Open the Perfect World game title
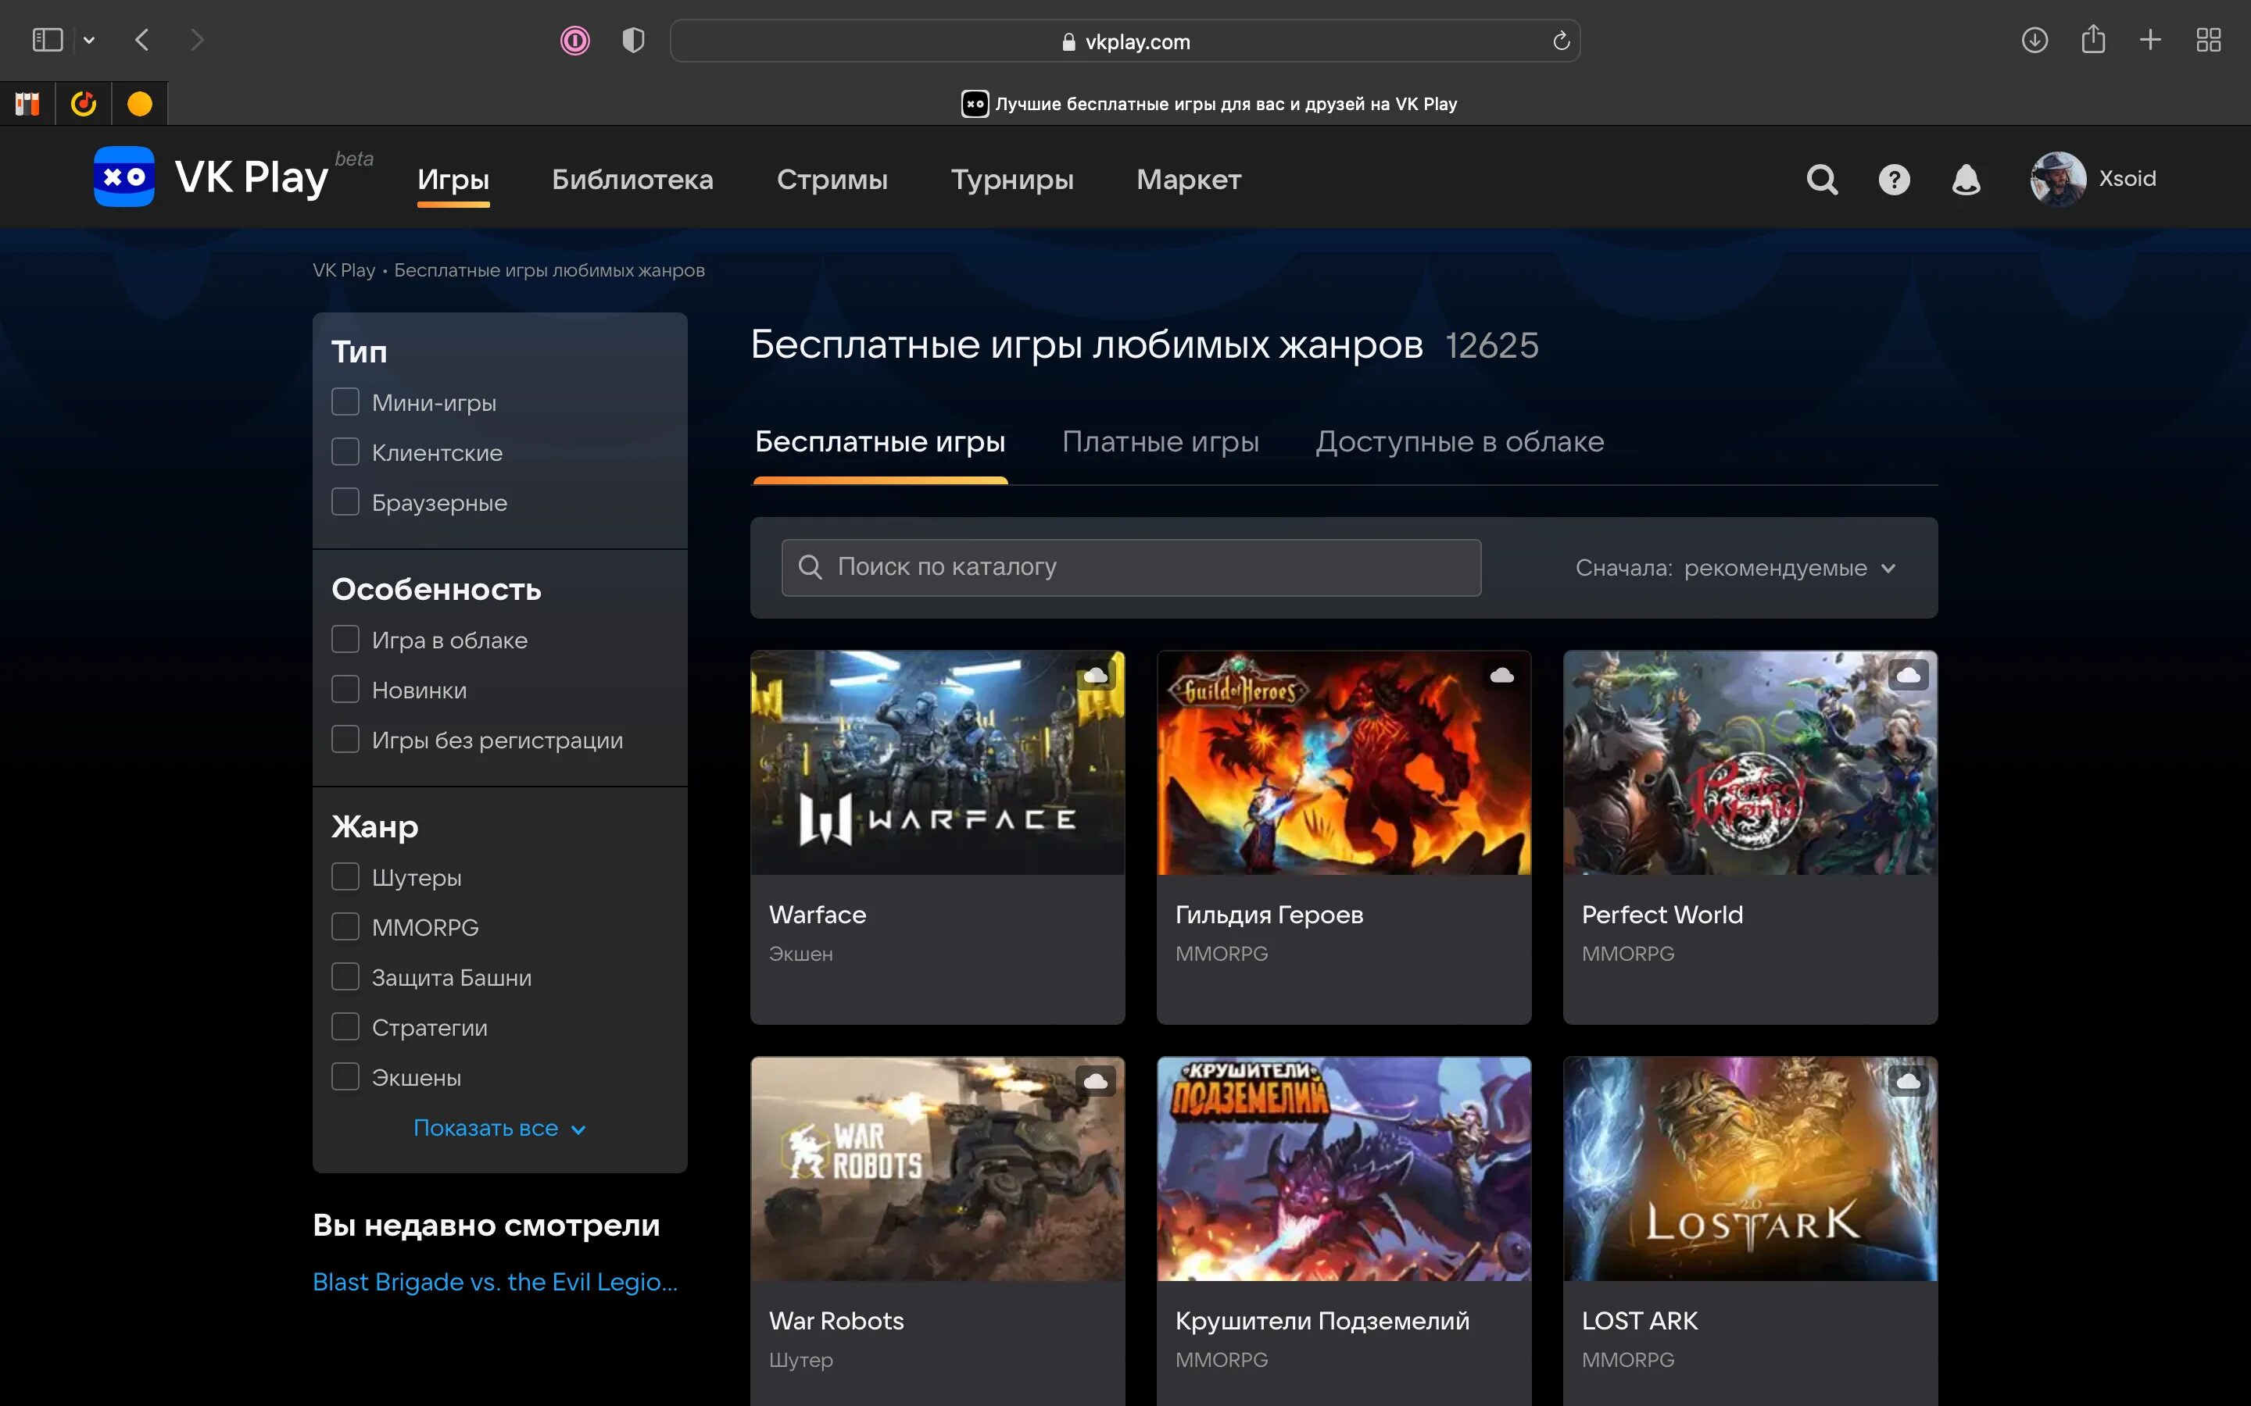 click(x=1662, y=915)
